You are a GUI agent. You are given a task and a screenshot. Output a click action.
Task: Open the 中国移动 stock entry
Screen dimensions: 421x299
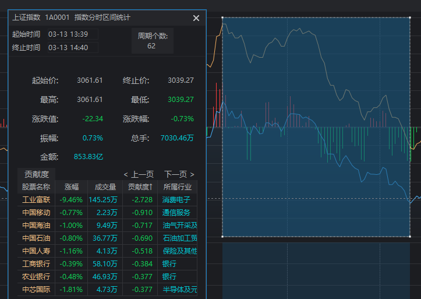pyautogui.click(x=36, y=213)
